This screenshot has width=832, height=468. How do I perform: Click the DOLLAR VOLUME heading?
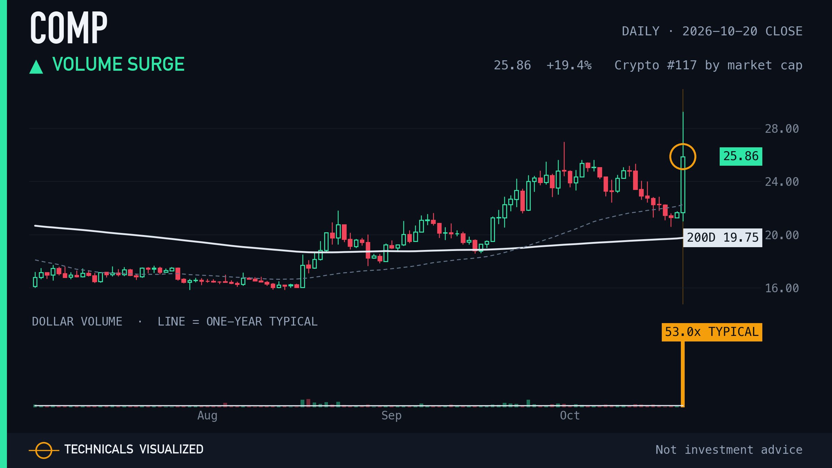[77, 322]
